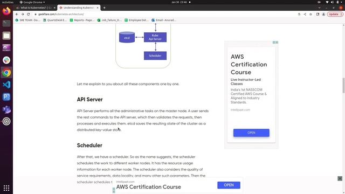Image resolution: width=345 pixels, height=194 pixels.
Task: Close the Understanding Kubernetes tab
Action: pyautogui.click(x=98, y=8)
